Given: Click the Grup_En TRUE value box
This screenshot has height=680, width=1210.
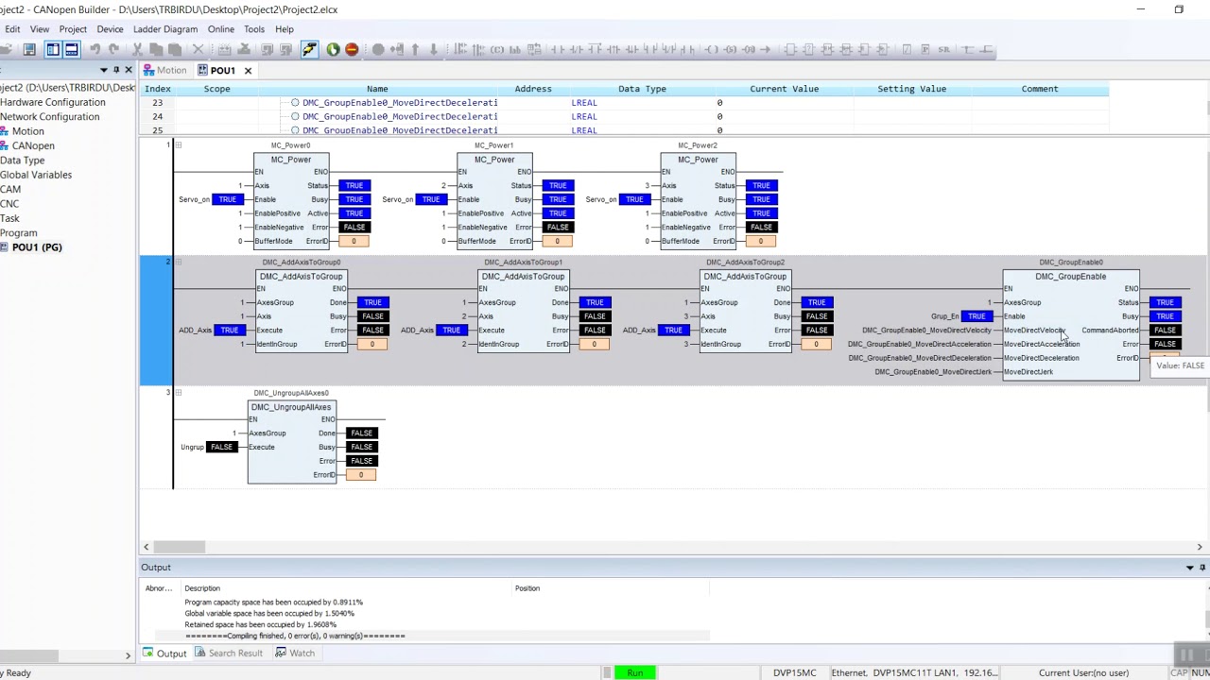Looking at the screenshot, I should point(976,316).
